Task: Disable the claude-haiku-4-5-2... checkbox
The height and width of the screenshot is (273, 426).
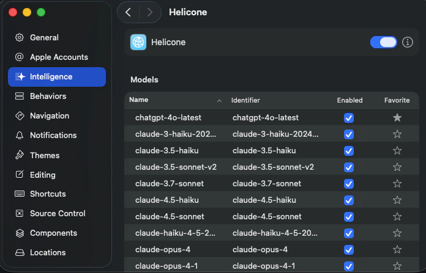Action: pos(348,233)
